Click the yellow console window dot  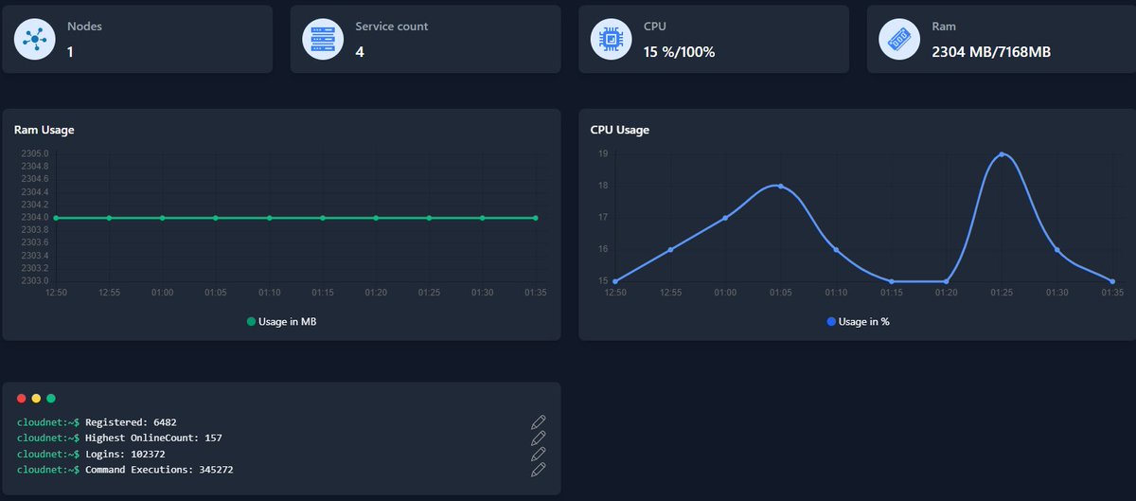[36, 399]
